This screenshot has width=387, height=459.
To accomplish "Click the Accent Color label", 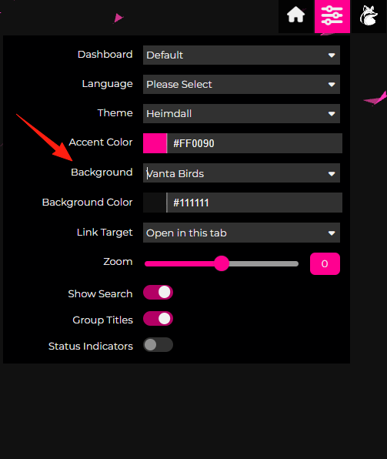I will (101, 142).
